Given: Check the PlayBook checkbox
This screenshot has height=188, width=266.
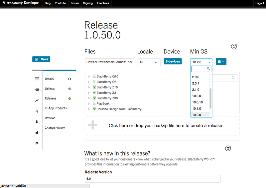Looking at the screenshot, I should coord(94,103).
